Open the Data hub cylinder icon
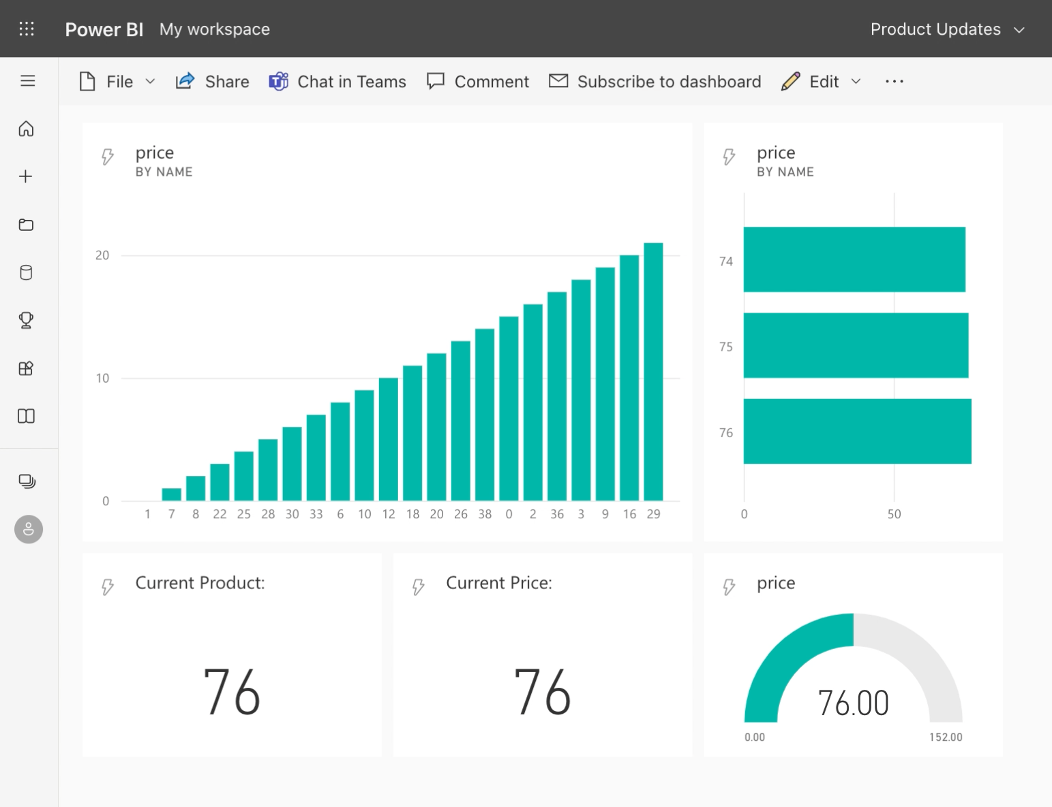The width and height of the screenshot is (1052, 807). click(x=27, y=273)
